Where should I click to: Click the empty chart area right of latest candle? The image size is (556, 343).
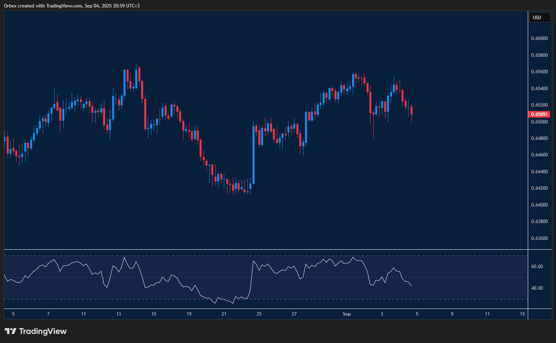coord(471,157)
